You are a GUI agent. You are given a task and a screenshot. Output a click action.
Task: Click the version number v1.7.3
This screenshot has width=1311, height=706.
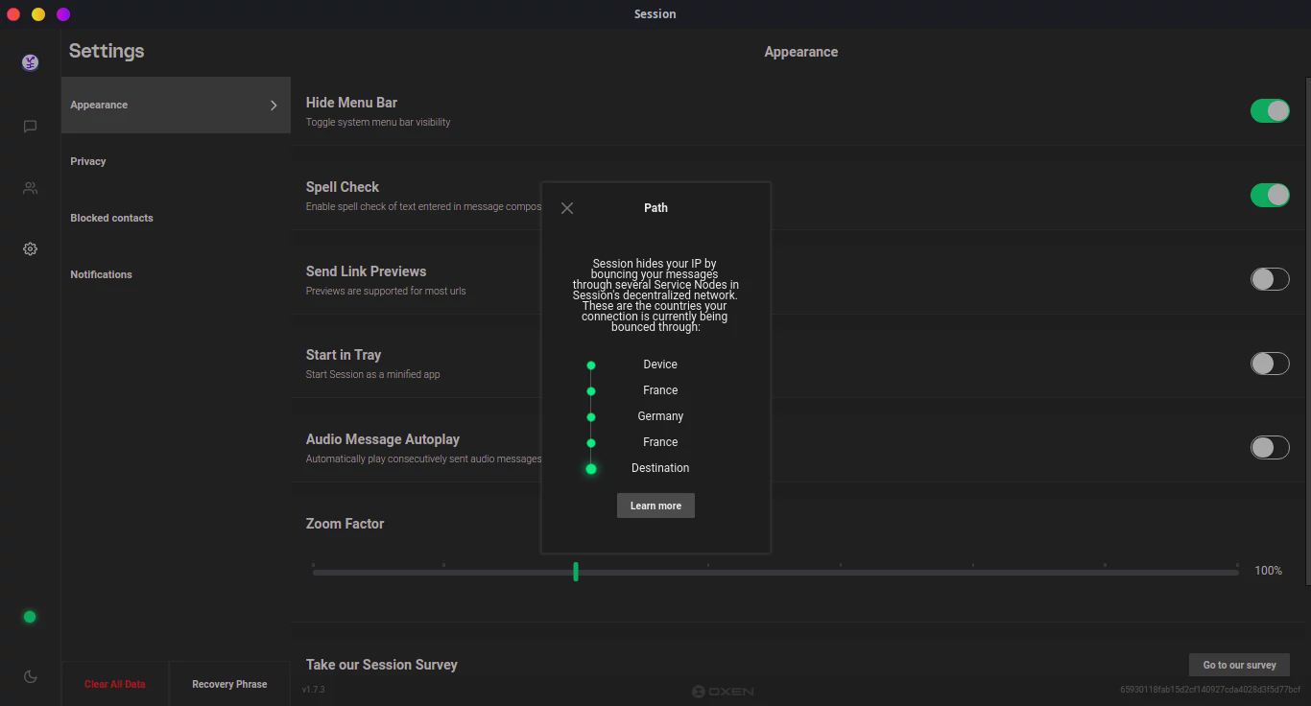(x=314, y=690)
